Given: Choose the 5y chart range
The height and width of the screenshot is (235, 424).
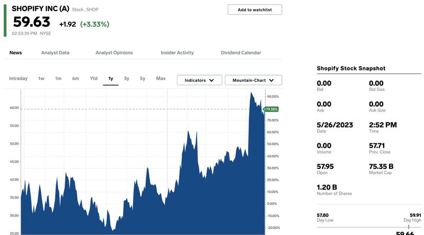Looking at the screenshot, I should [143, 78].
